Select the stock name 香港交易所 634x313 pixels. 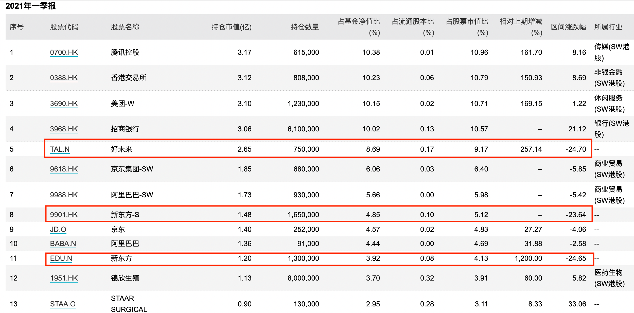(129, 78)
